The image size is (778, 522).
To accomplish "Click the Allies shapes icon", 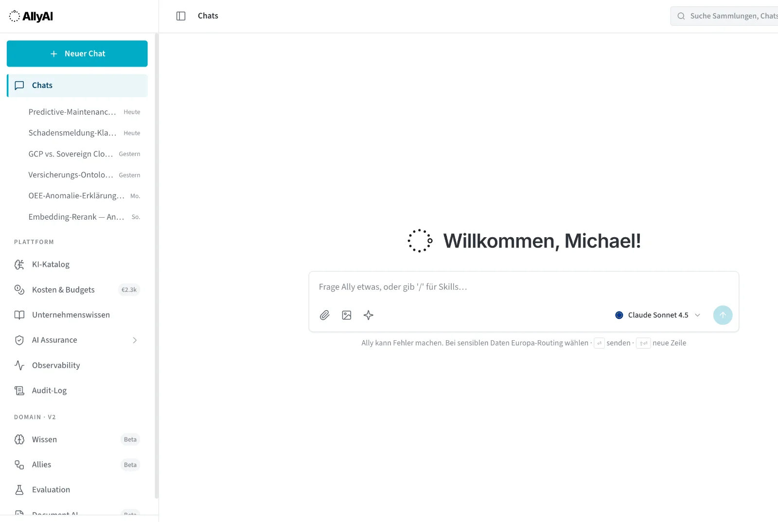I will 19,465.
